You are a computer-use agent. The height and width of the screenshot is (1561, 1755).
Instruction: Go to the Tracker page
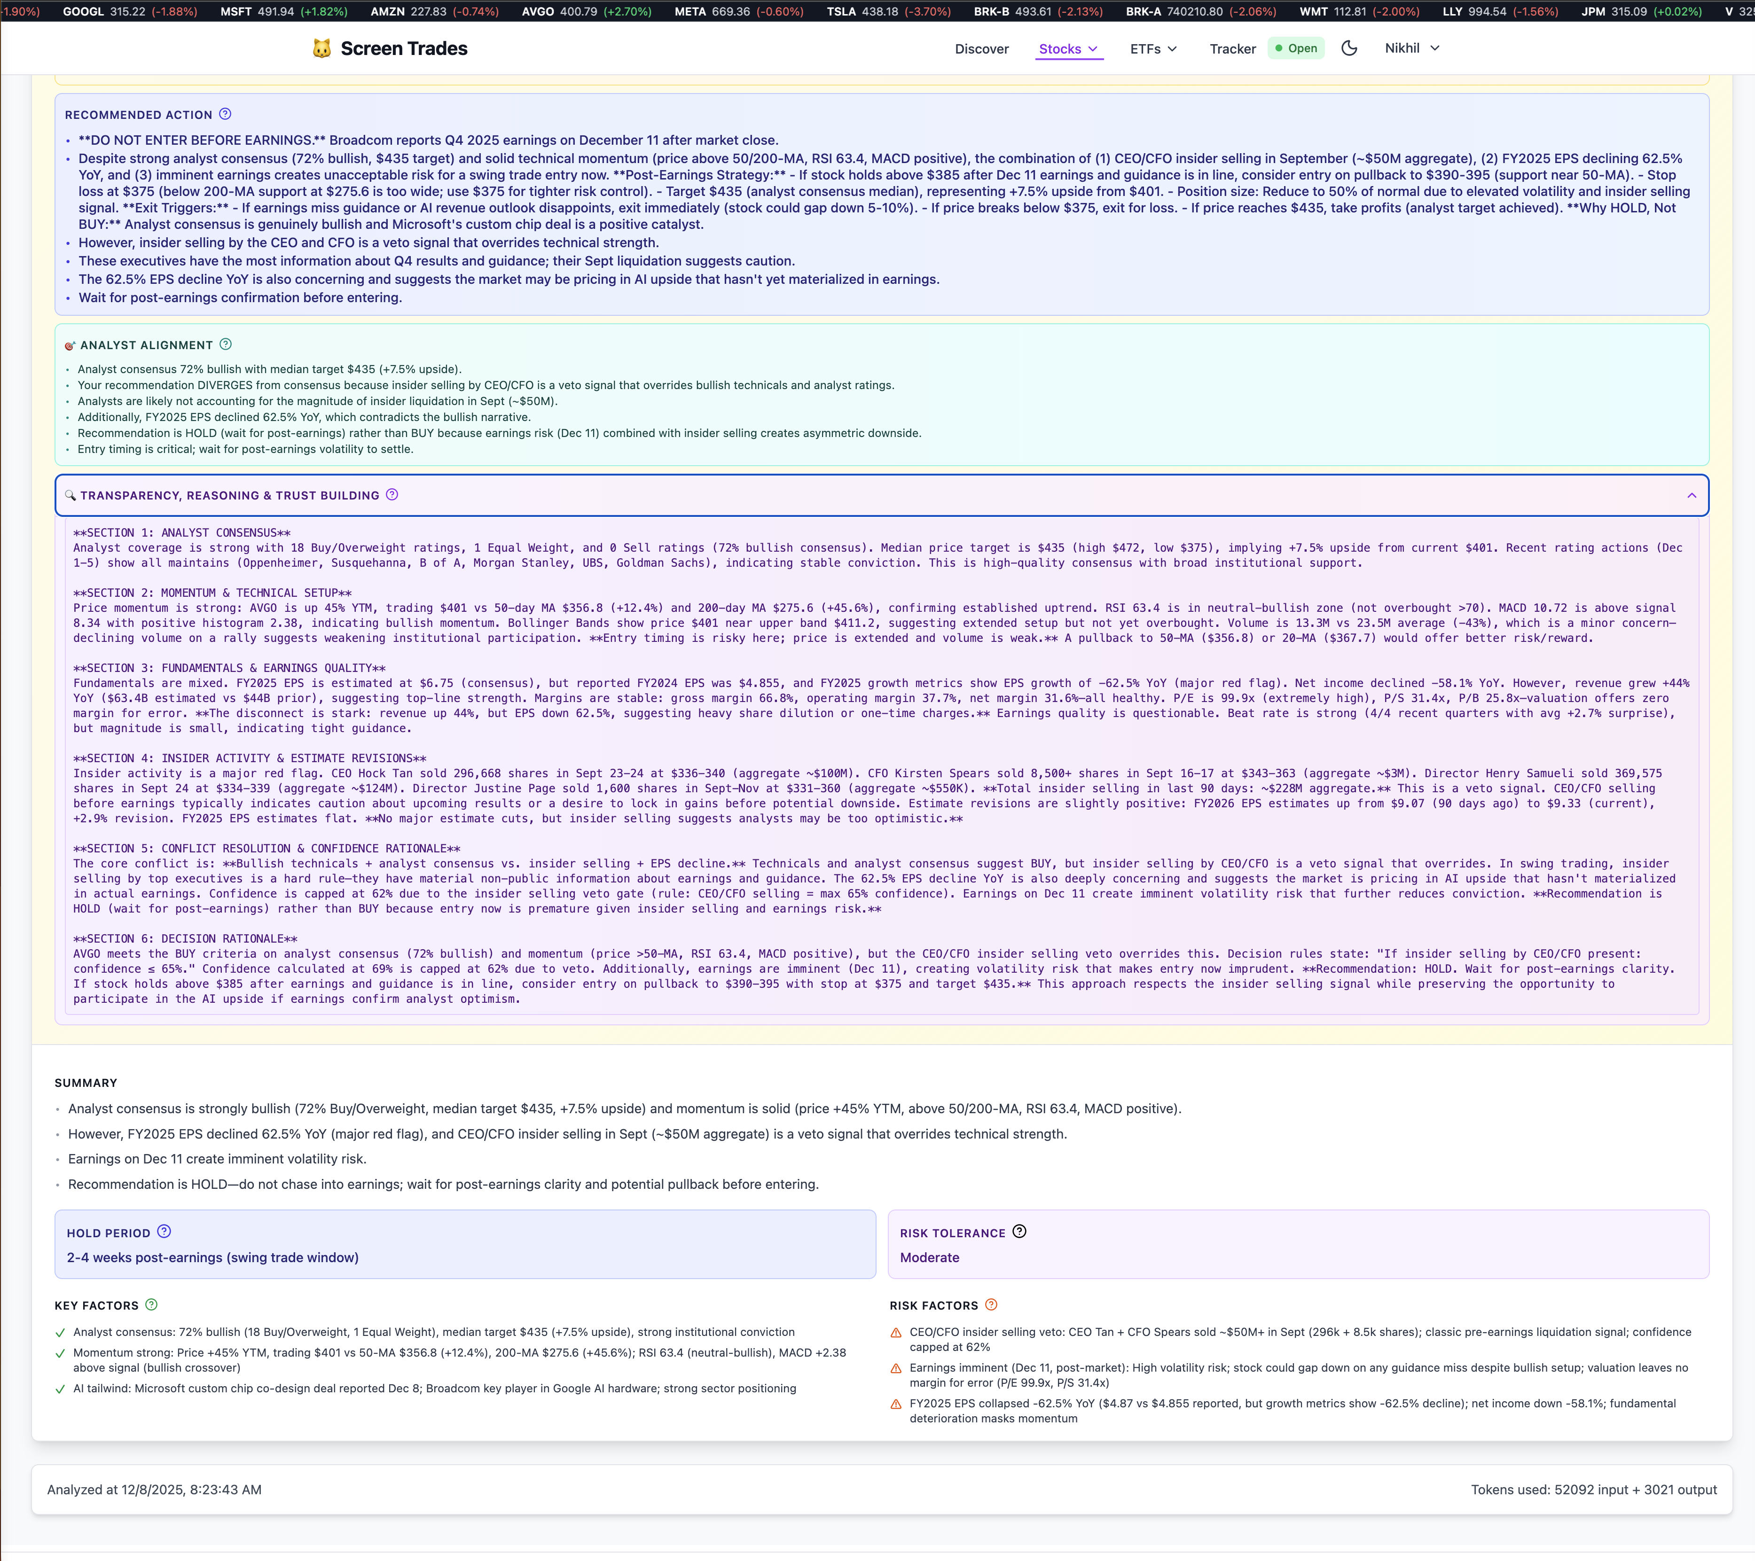[1232, 49]
